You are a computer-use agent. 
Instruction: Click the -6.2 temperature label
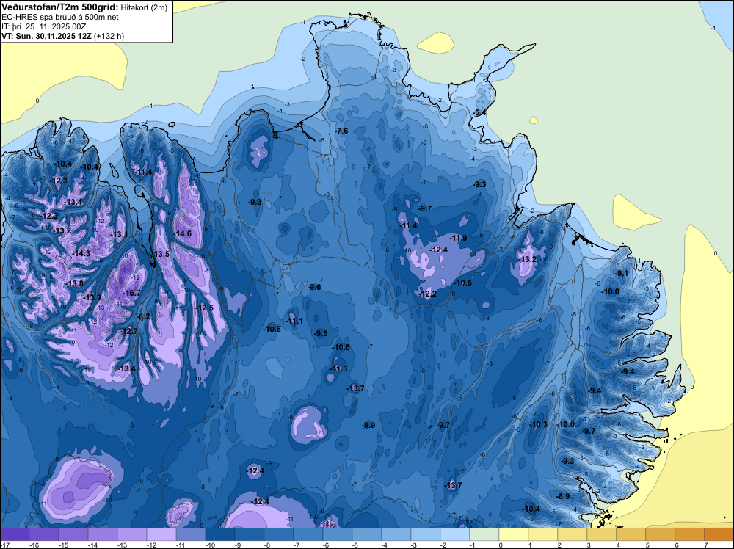click(143, 316)
